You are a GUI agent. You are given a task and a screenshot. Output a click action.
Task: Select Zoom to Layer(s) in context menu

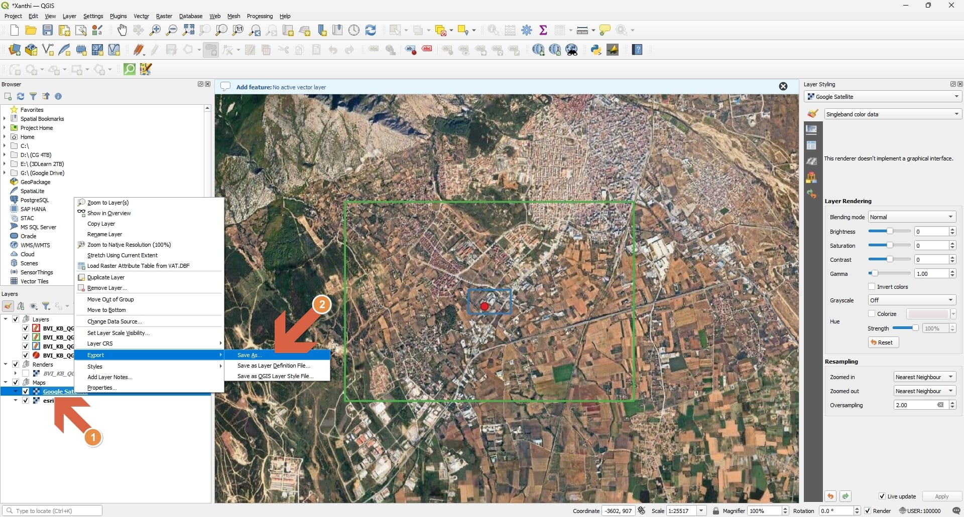[x=149, y=203]
